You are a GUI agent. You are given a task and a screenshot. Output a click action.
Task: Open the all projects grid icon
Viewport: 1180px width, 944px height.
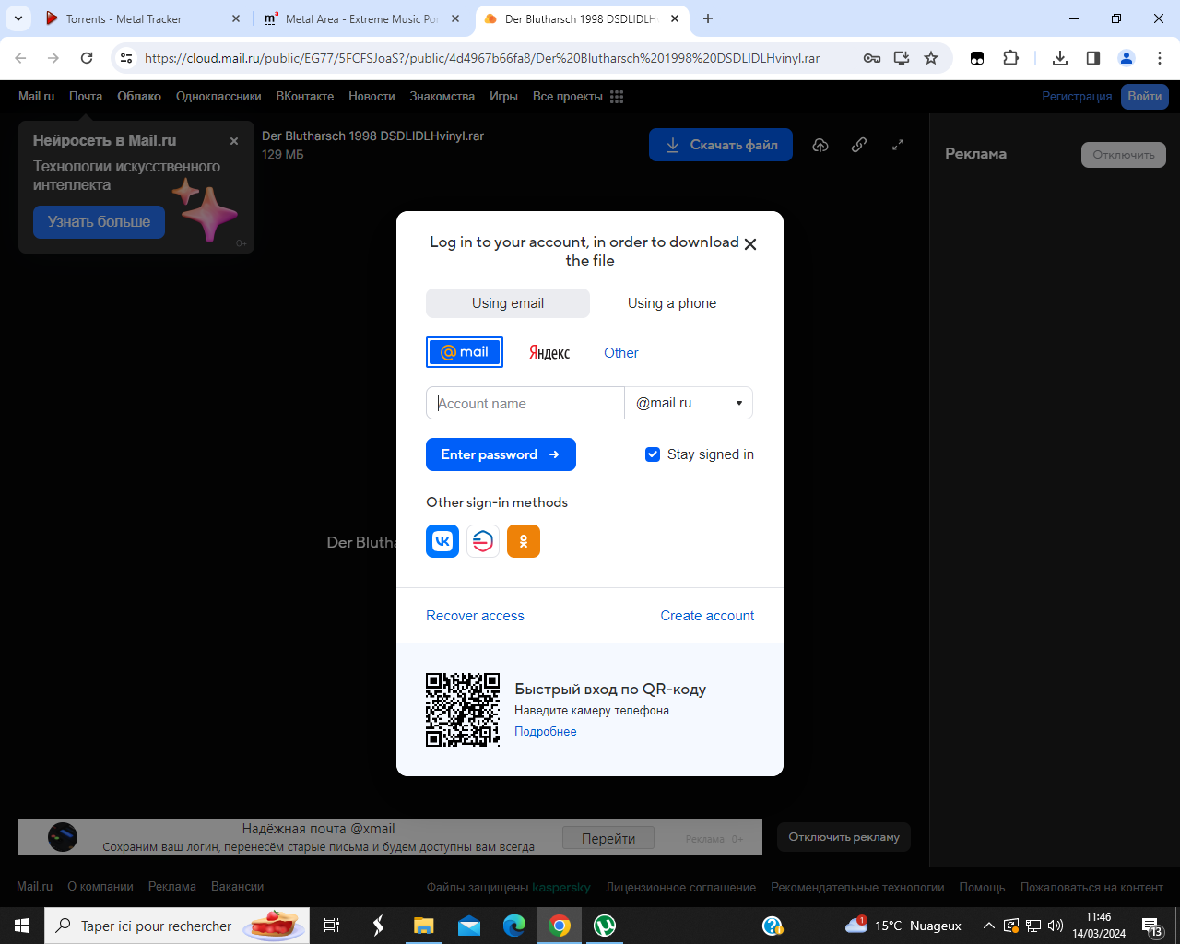pos(617,97)
